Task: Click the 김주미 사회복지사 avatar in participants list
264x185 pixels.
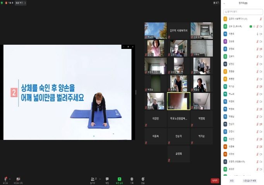Action: coord(225,19)
